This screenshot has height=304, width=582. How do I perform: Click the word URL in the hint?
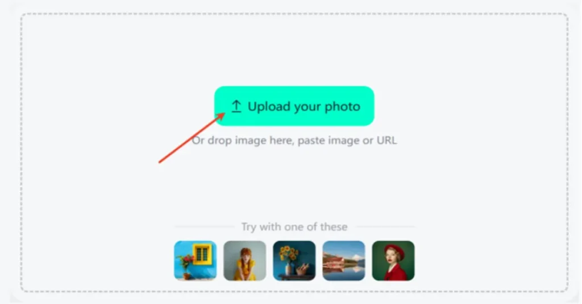[x=386, y=140]
